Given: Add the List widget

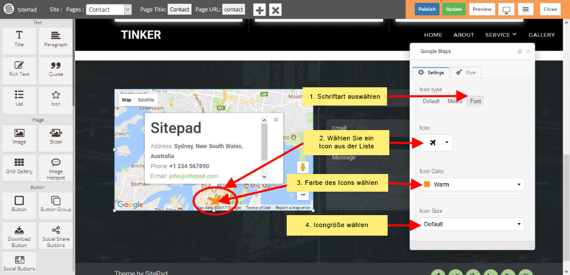Looking at the screenshot, I should [x=19, y=100].
